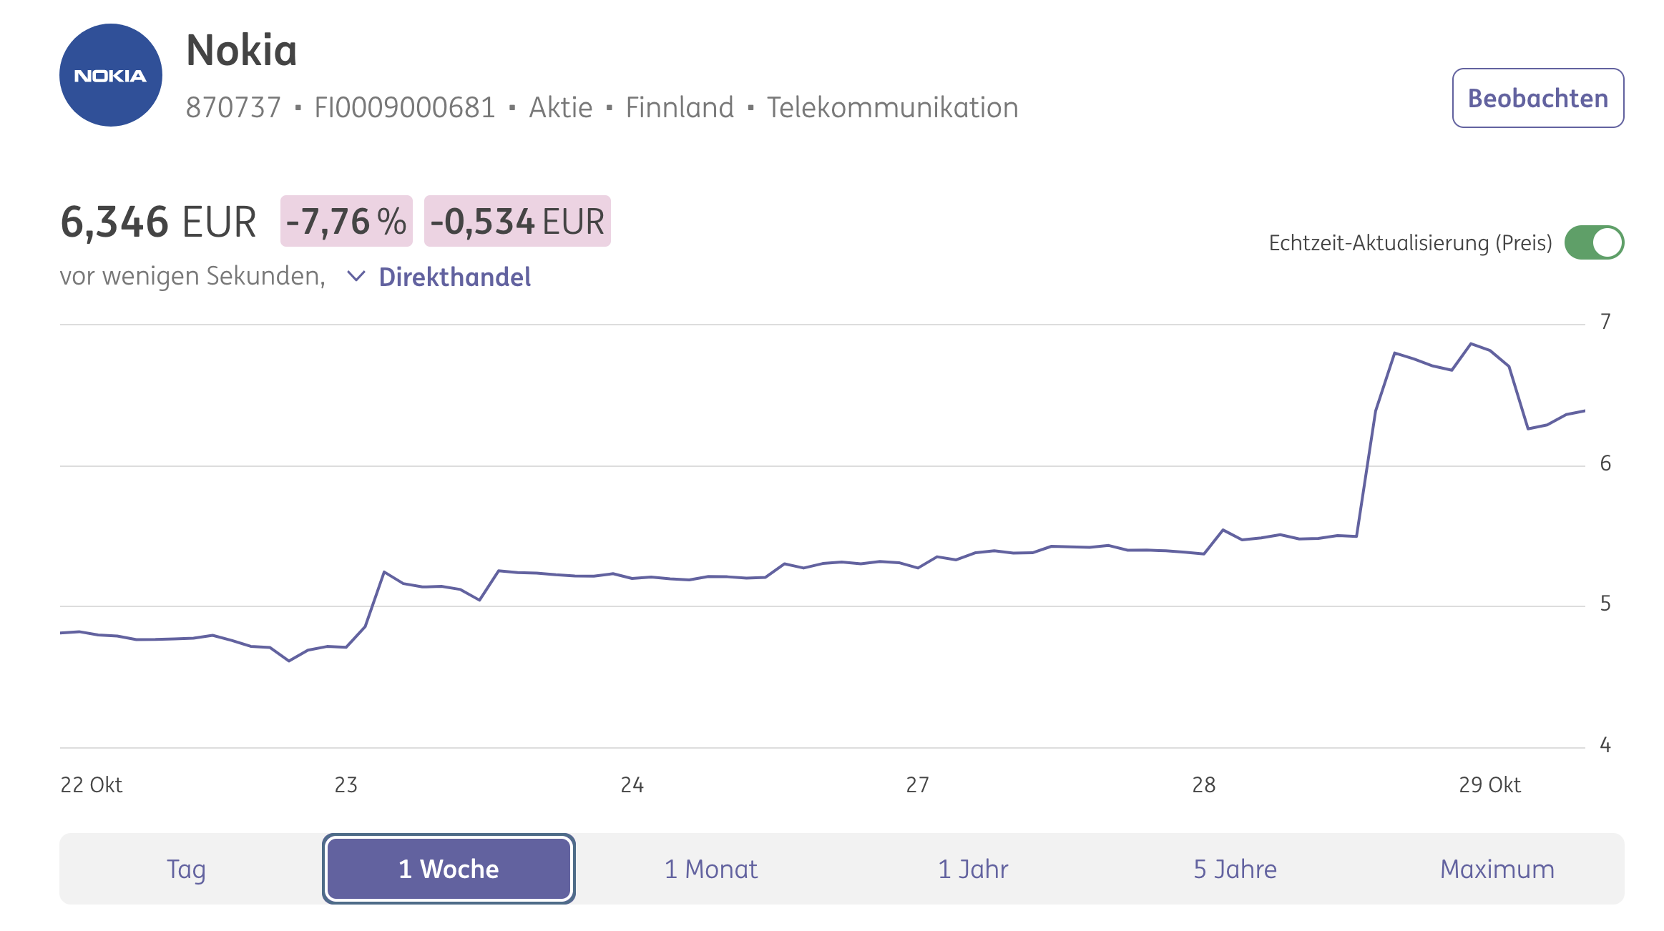Image resolution: width=1664 pixels, height=931 pixels.
Task: Show the 1 Jahr chart range
Action: (x=973, y=869)
